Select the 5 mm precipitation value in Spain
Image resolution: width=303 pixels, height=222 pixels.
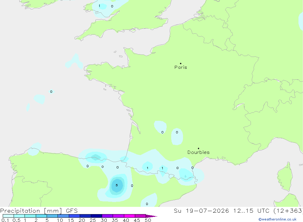point(117,185)
